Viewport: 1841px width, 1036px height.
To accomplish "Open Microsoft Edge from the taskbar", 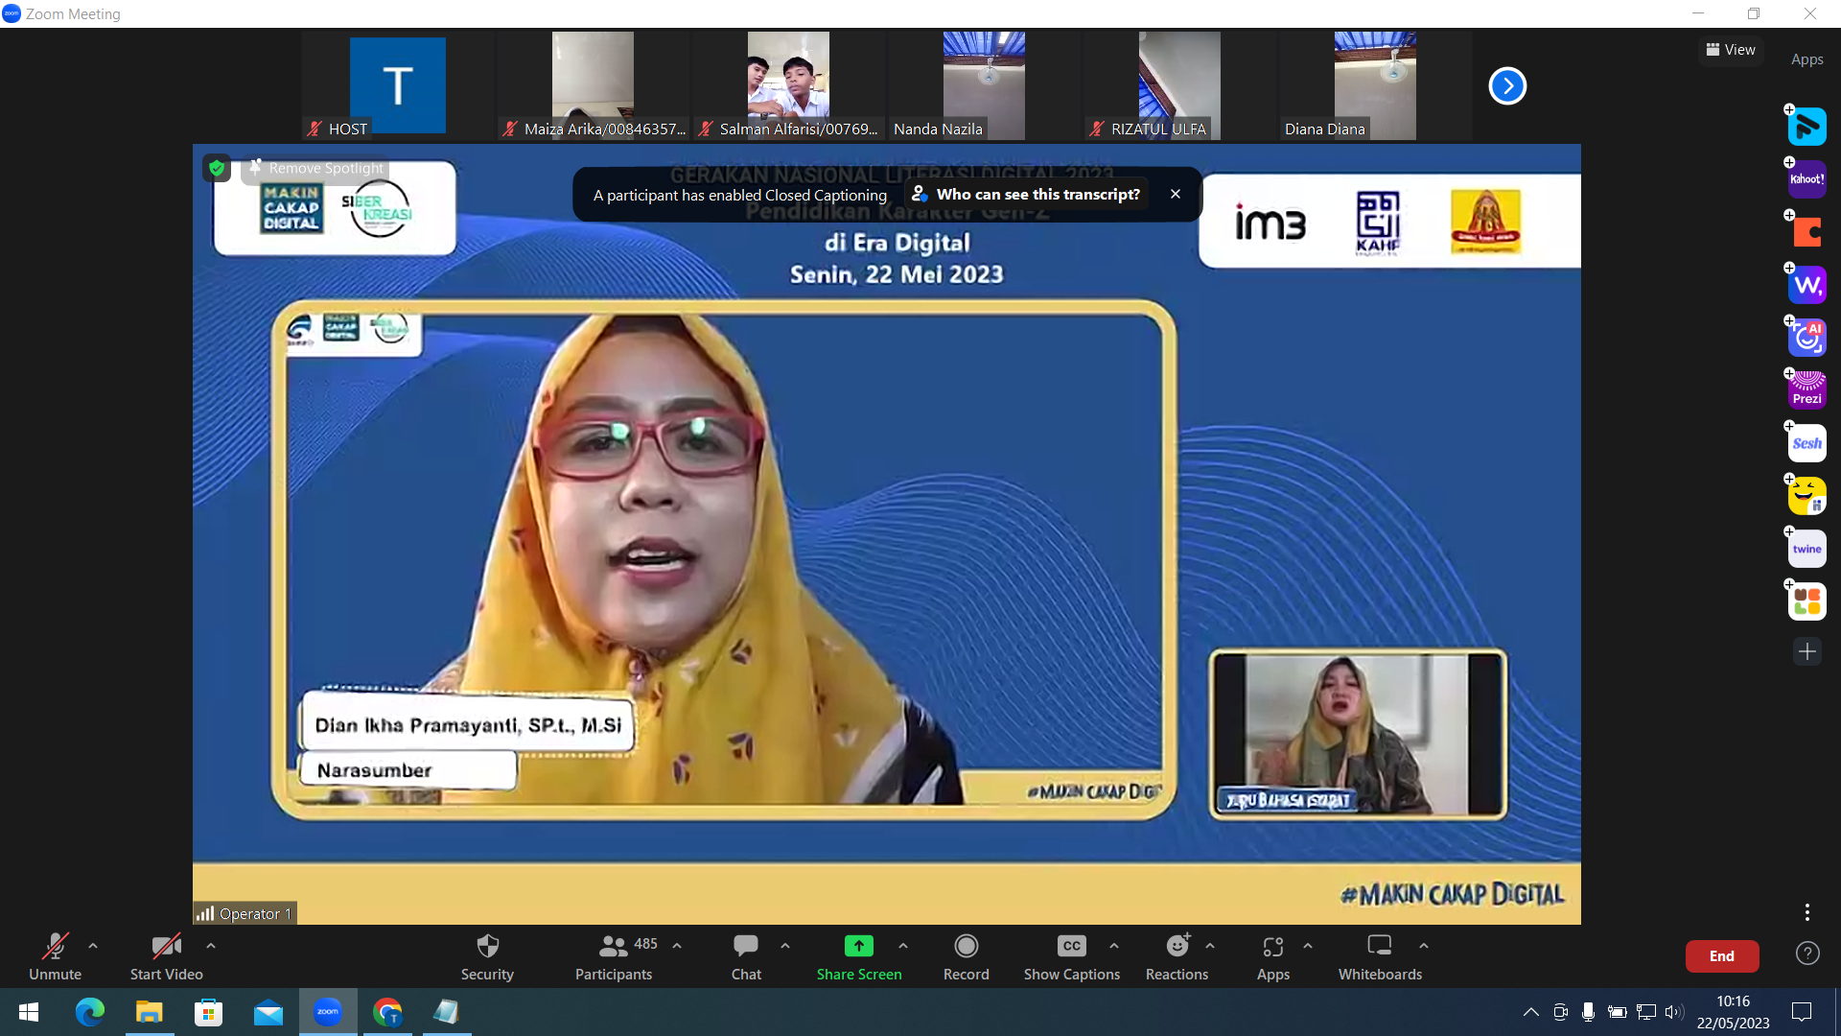I will pyautogui.click(x=89, y=1012).
